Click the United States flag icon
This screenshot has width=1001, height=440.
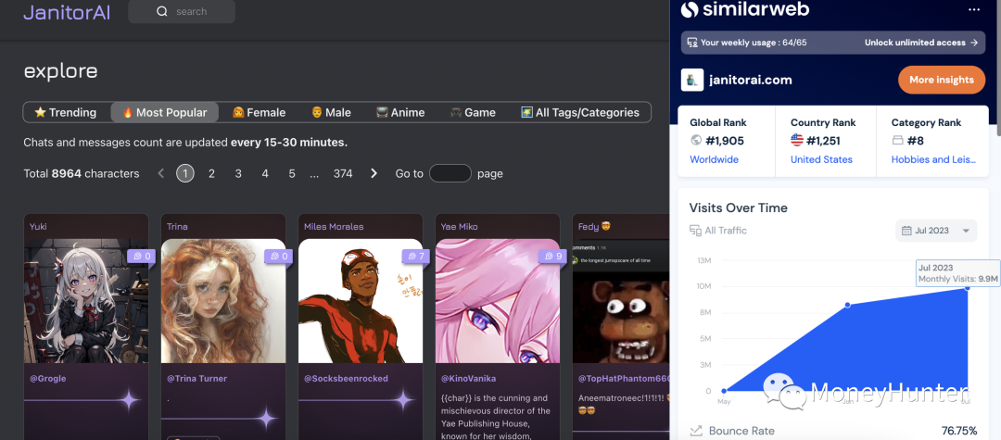coord(797,140)
